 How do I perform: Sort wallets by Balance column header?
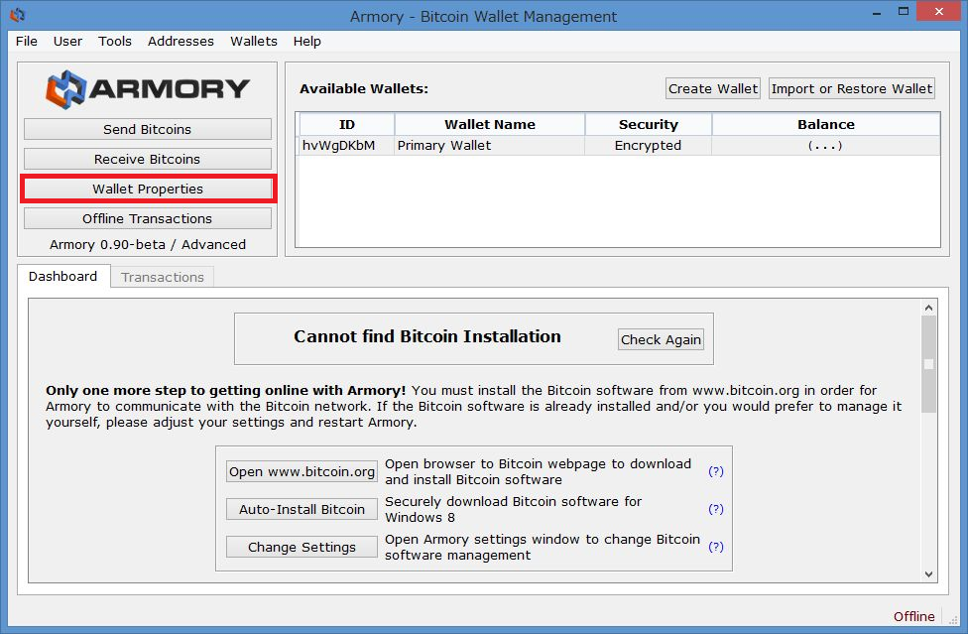(x=826, y=125)
